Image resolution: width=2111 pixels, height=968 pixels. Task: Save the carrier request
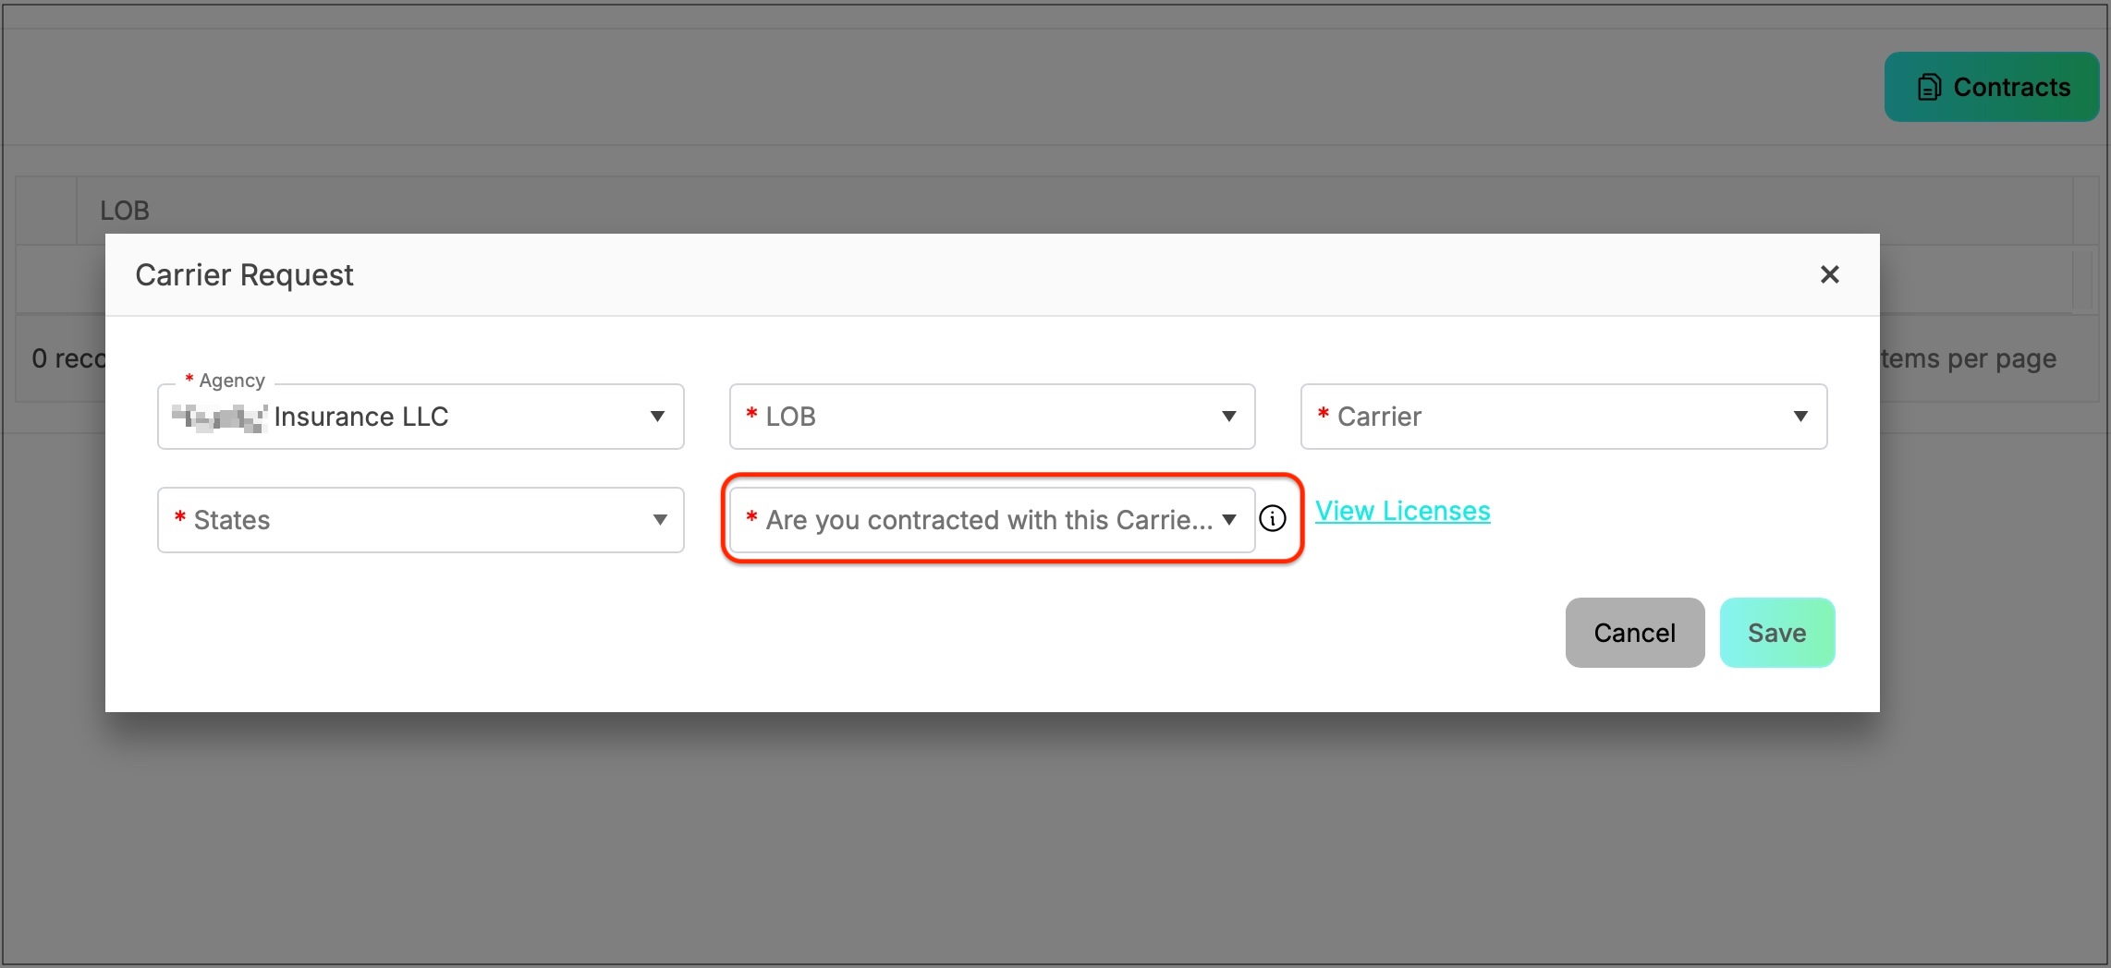click(1776, 633)
